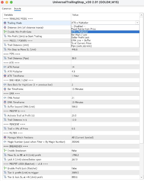Collapse the Trailing Mode dropdown arrow
Screen dimensions: 144x181
click(137, 23)
